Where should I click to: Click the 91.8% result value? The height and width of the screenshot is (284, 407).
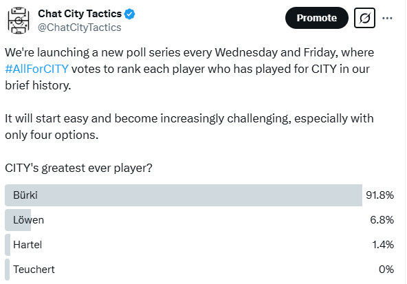pos(379,195)
